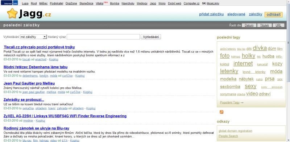
Task: Open 'global domain registration' link
Action: (235, 131)
